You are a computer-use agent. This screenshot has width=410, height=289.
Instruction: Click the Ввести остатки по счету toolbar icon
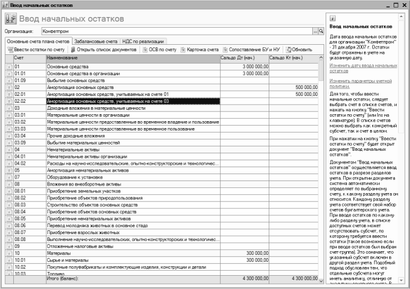[10, 49]
